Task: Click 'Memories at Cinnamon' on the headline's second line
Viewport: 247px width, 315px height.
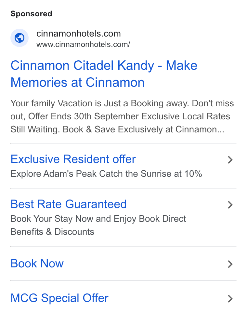Action: click(77, 82)
